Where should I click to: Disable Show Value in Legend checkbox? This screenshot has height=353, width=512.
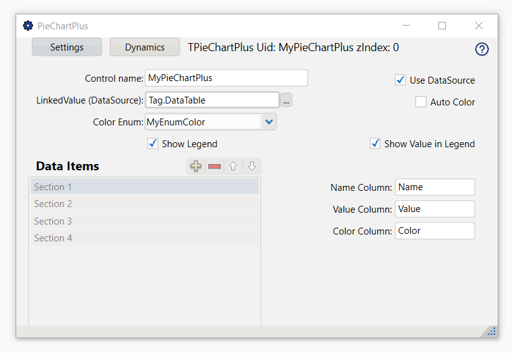pos(375,143)
